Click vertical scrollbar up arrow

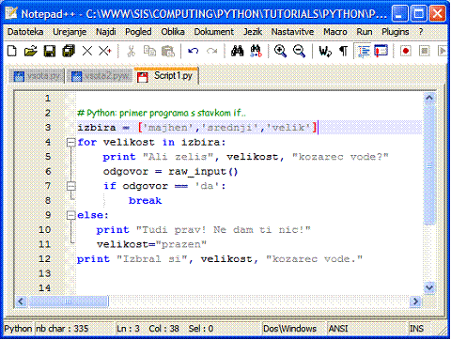point(429,98)
